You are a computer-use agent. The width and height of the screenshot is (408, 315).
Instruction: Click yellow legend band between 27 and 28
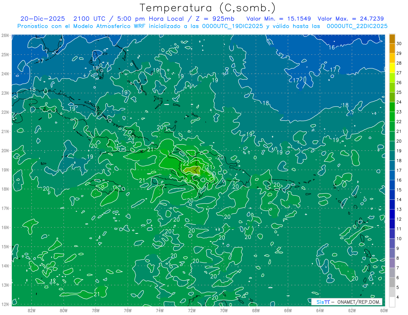[392, 68]
